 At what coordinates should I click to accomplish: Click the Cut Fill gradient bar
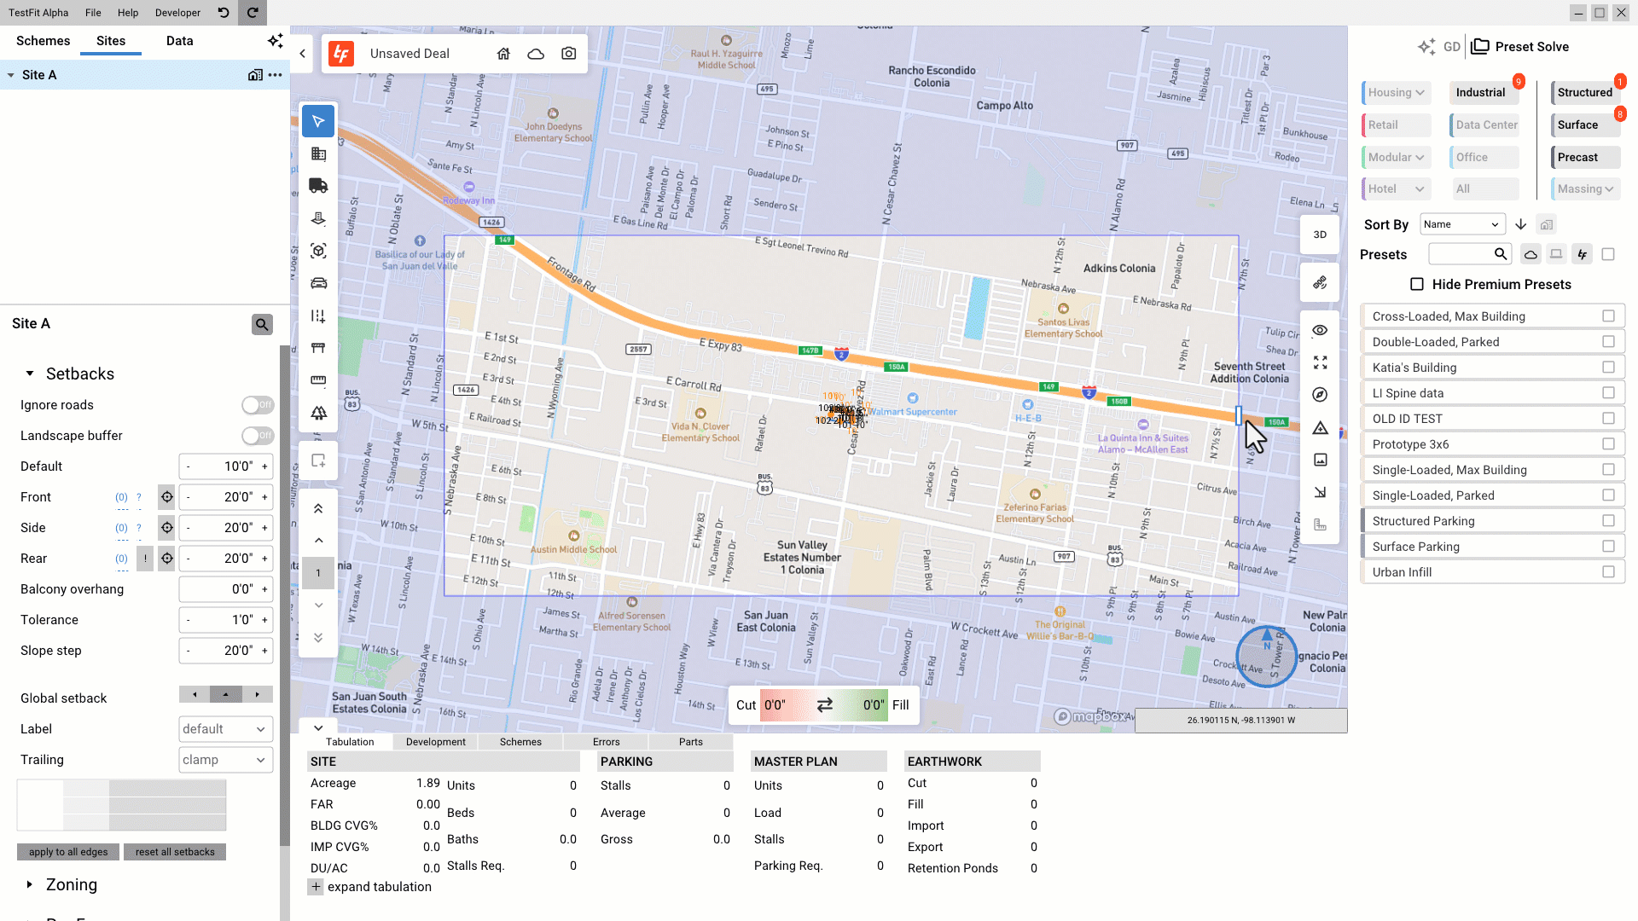tap(823, 705)
